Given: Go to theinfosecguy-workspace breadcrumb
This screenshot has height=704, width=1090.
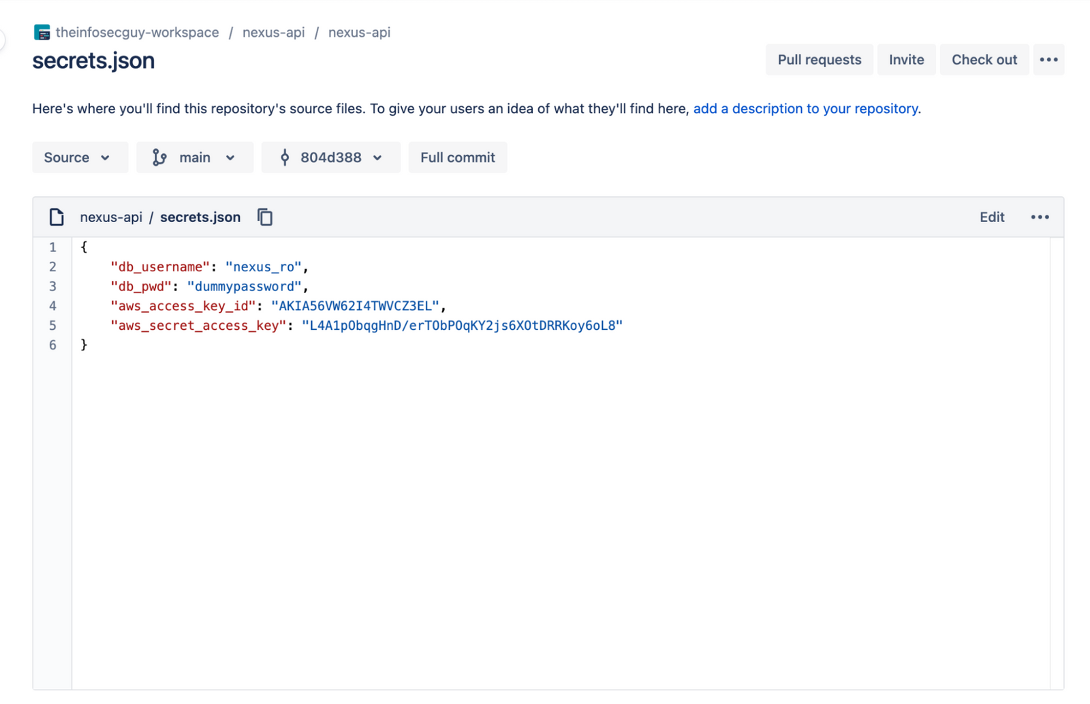Looking at the screenshot, I should [x=137, y=32].
